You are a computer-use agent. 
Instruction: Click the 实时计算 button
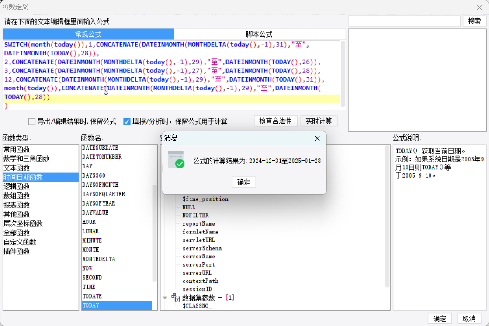tap(319, 121)
